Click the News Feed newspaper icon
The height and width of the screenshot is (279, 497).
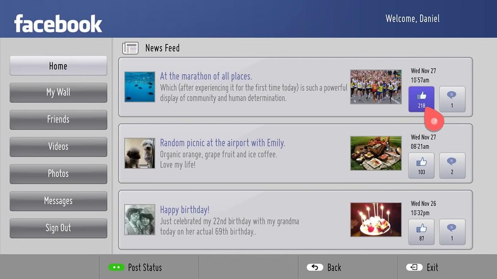pyautogui.click(x=130, y=48)
